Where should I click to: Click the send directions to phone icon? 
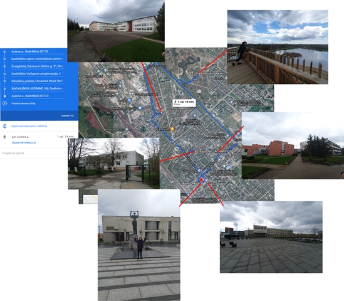(4, 126)
